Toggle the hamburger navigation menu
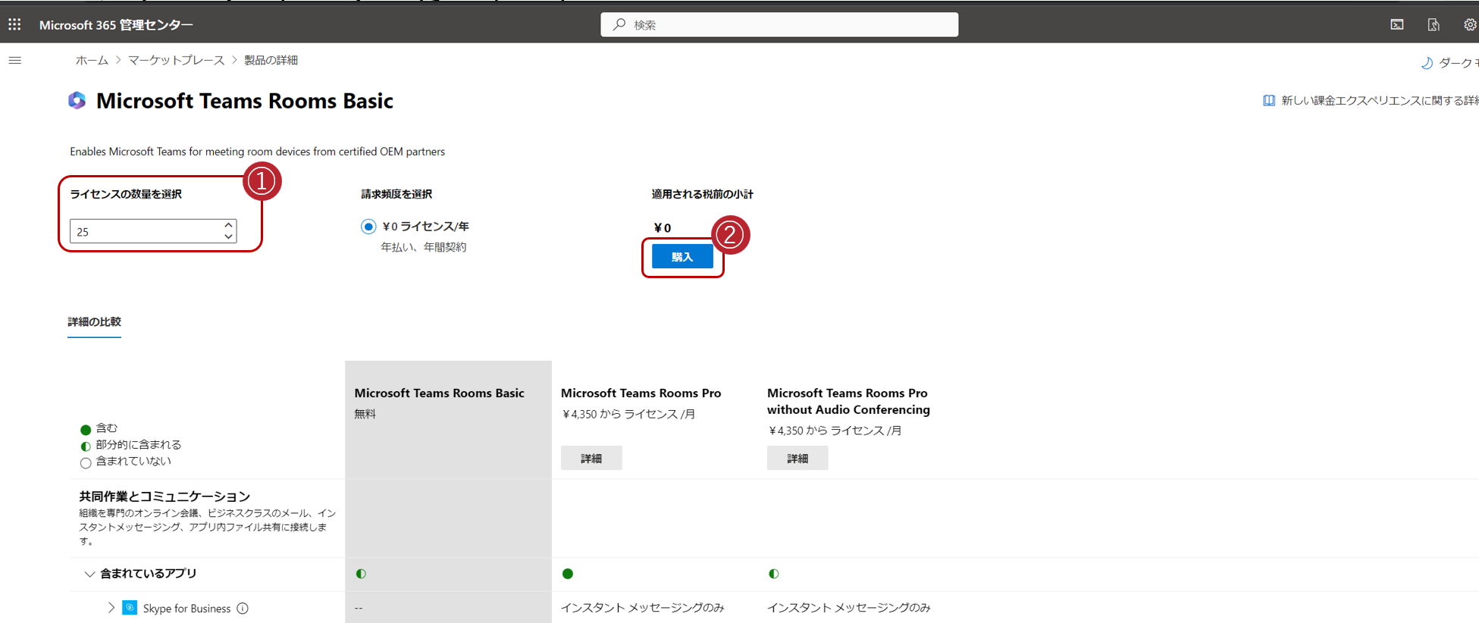The height and width of the screenshot is (623, 1479). tap(15, 61)
